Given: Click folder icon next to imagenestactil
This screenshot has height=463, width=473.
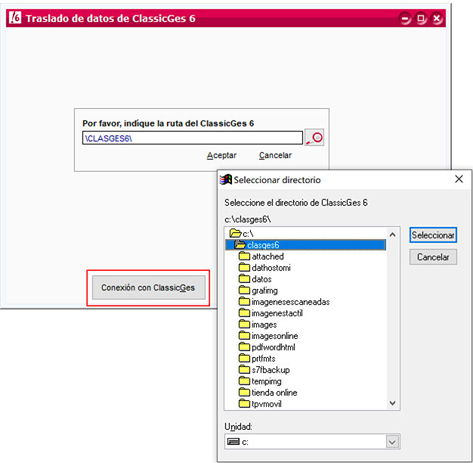Looking at the screenshot, I should point(244,313).
